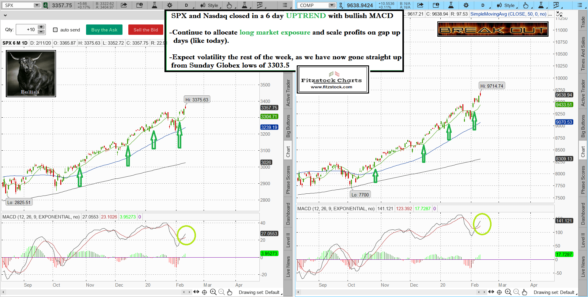Viewport: 588px width, 297px height.
Task: Click the Buy the Ask button
Action: [104, 30]
